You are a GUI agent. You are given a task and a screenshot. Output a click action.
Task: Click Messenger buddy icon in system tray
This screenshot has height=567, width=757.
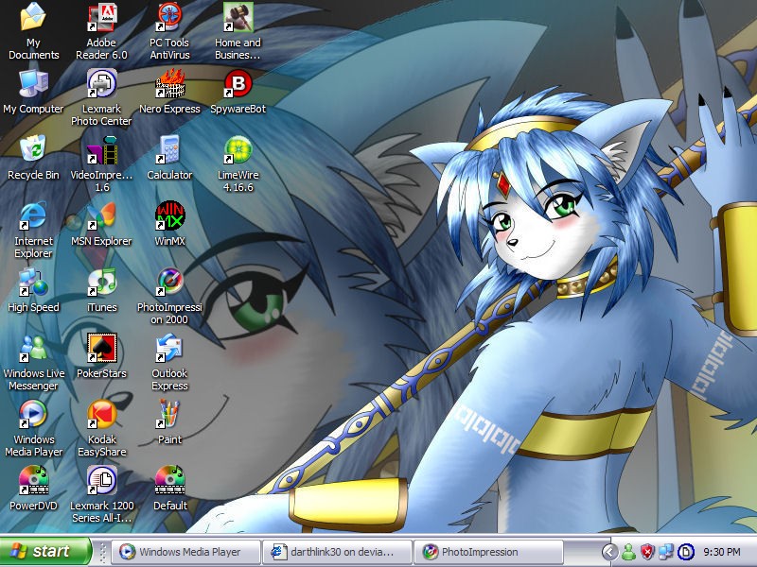coord(628,552)
